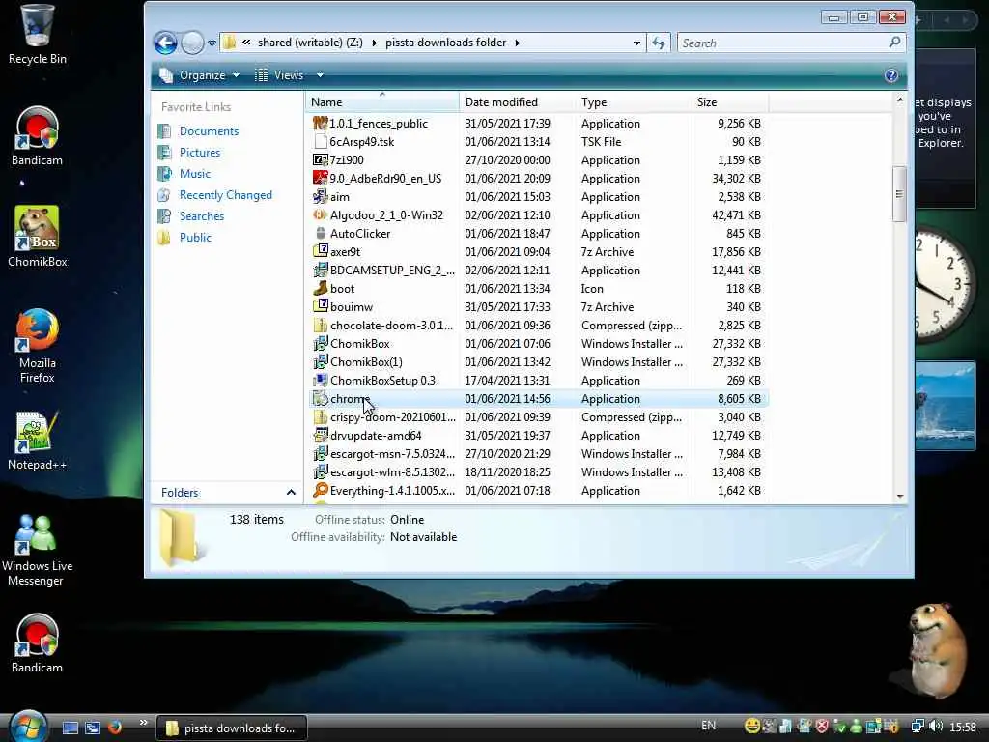Select the axer9t 7z archive

tap(345, 252)
